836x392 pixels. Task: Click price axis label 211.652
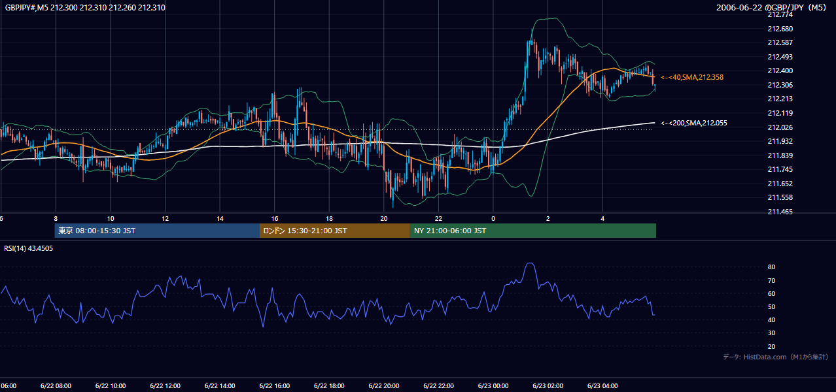pos(779,184)
